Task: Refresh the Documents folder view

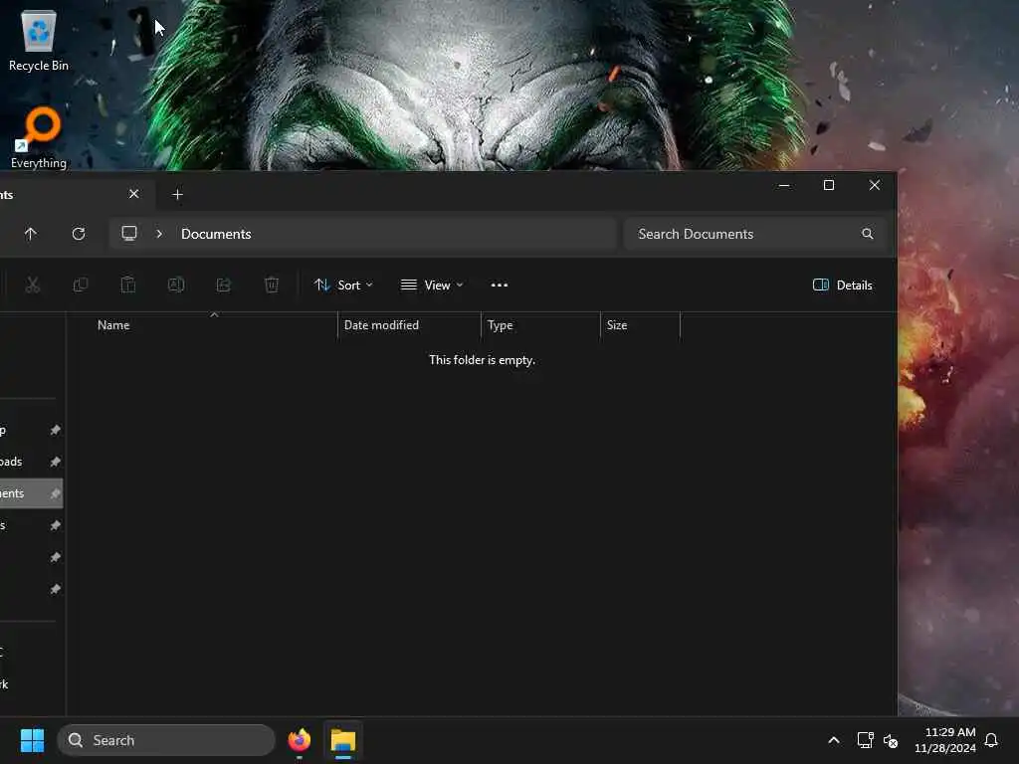Action: pyautogui.click(x=79, y=234)
